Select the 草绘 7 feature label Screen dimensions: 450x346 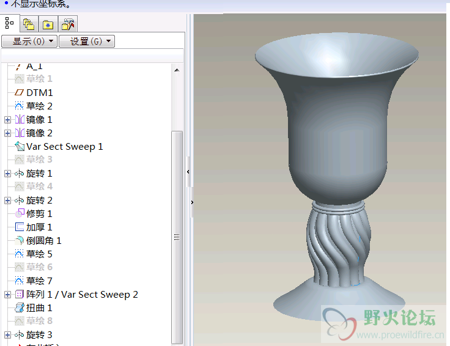[x=39, y=281]
